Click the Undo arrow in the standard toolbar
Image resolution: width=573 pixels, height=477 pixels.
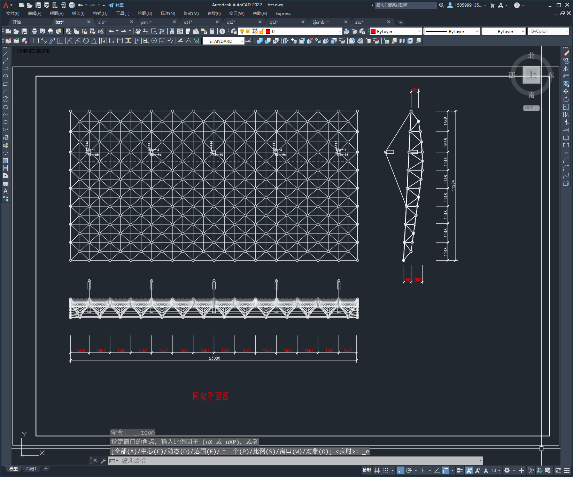click(x=111, y=31)
